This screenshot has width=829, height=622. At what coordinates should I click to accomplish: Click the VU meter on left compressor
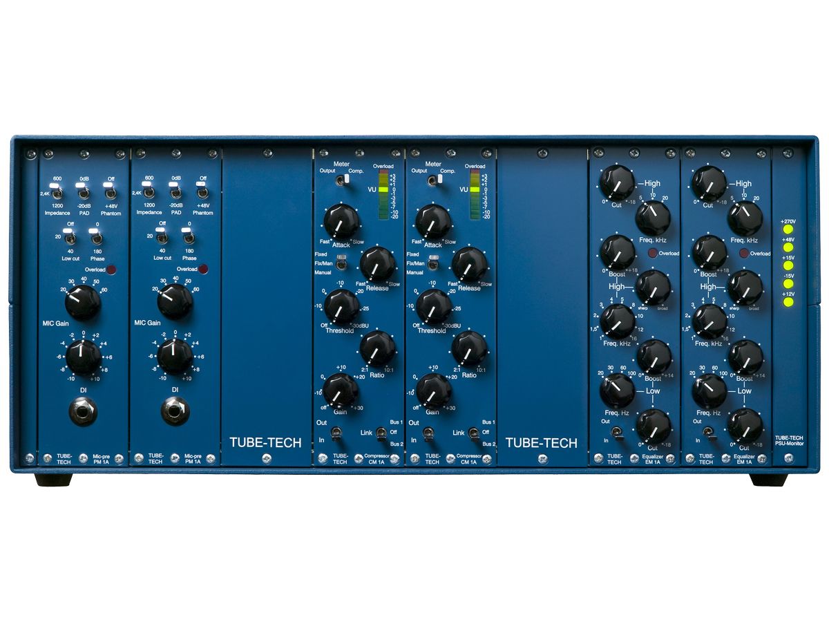pyautogui.click(x=383, y=196)
